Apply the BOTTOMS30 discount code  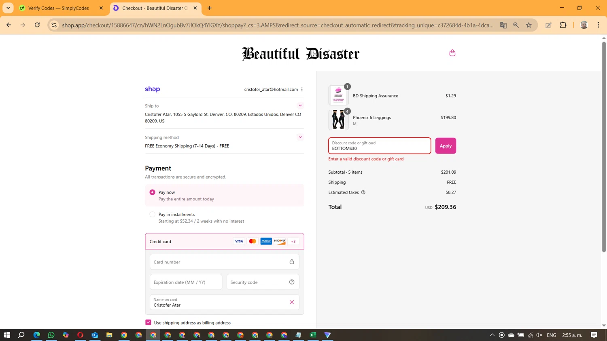click(446, 146)
